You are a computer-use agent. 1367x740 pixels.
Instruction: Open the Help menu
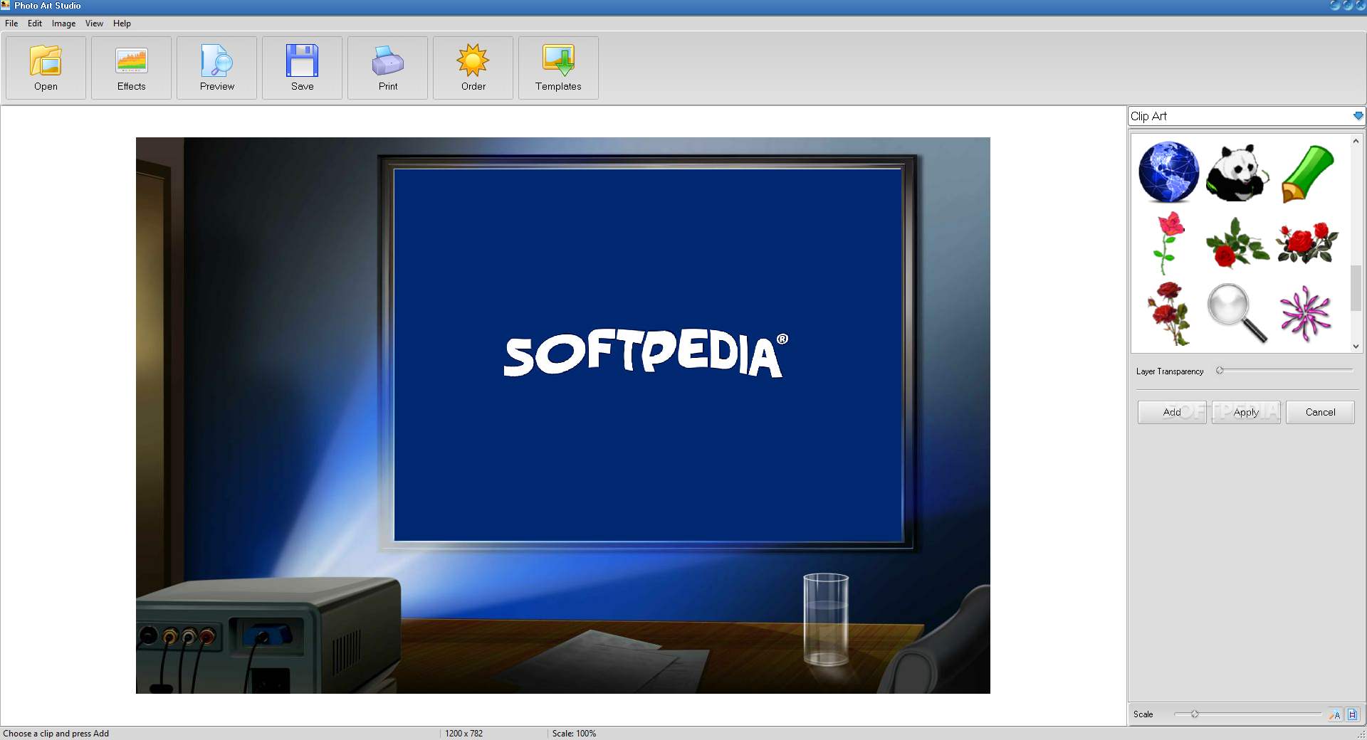(122, 23)
